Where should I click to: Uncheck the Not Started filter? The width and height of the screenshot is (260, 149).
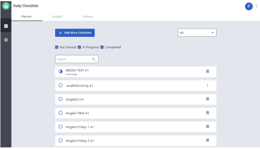tap(57, 47)
